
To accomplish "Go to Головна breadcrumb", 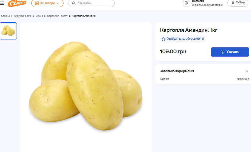I will pyautogui.click(x=5, y=16).
